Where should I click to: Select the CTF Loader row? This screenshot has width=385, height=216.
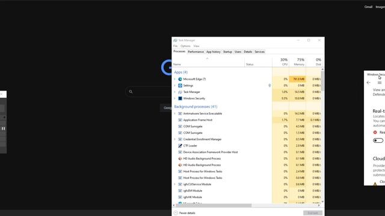(x=247, y=145)
